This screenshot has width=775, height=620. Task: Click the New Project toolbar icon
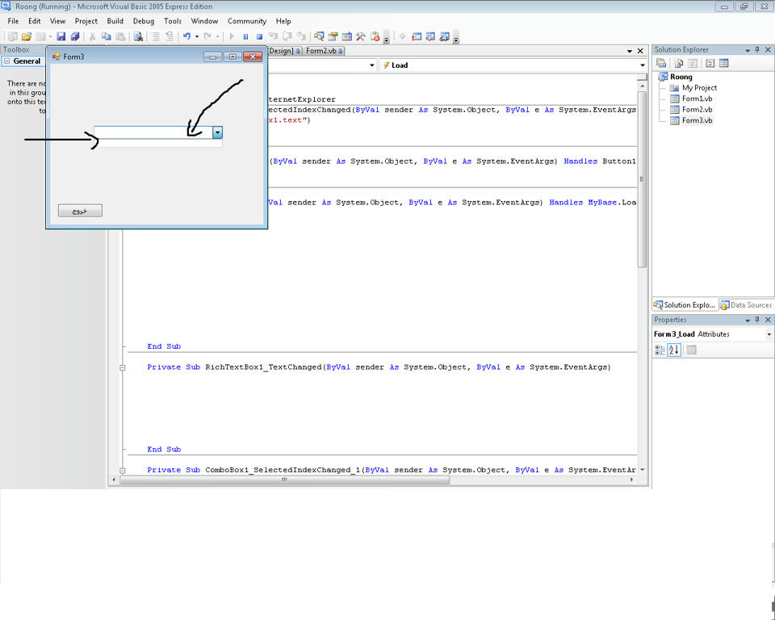[x=13, y=36]
